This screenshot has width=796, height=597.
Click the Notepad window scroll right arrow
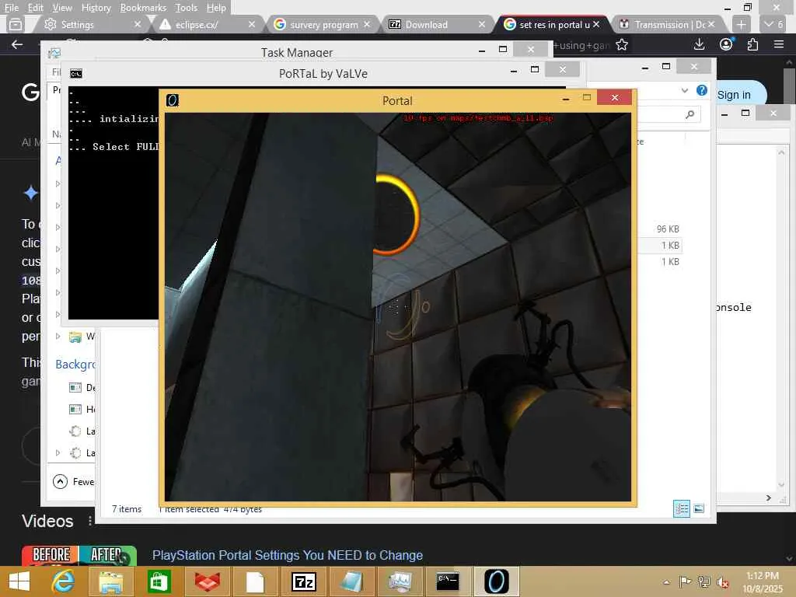(x=769, y=498)
